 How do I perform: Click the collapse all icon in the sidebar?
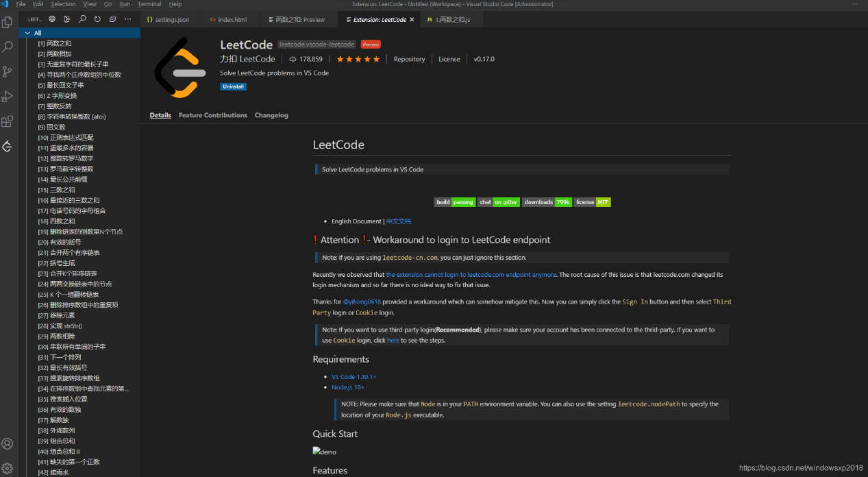point(112,19)
